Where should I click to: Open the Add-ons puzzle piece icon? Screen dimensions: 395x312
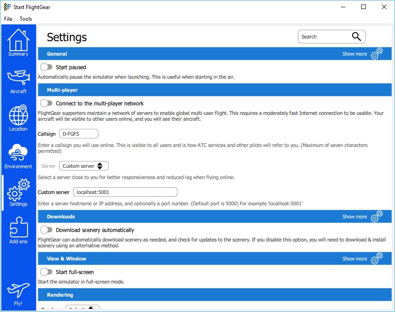tap(19, 227)
